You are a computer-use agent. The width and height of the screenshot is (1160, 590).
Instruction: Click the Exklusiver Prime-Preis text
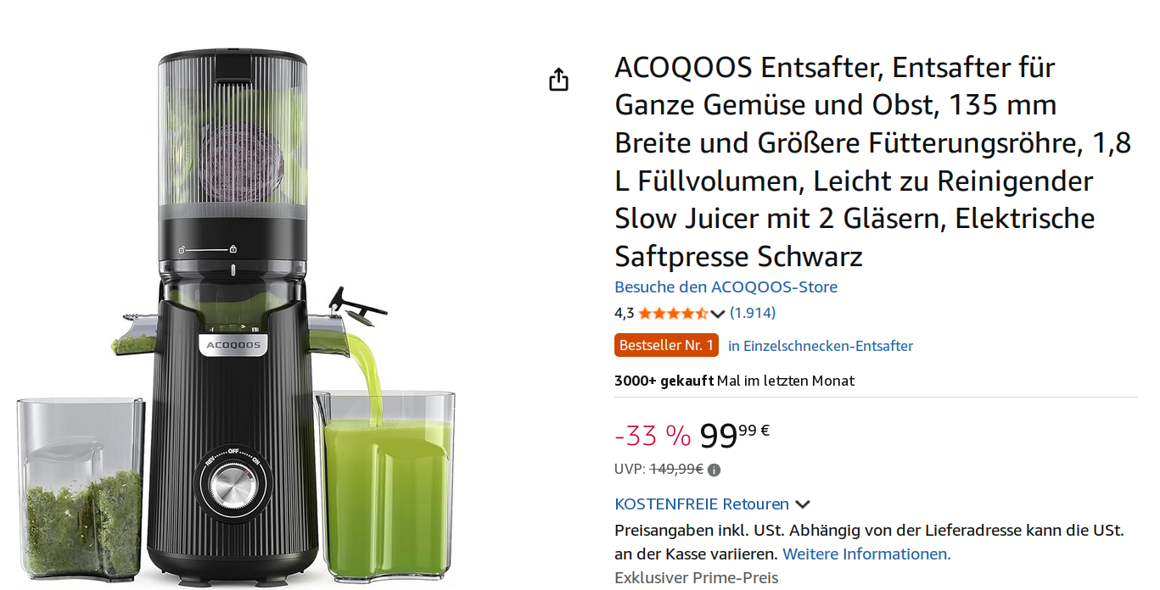pos(696,578)
